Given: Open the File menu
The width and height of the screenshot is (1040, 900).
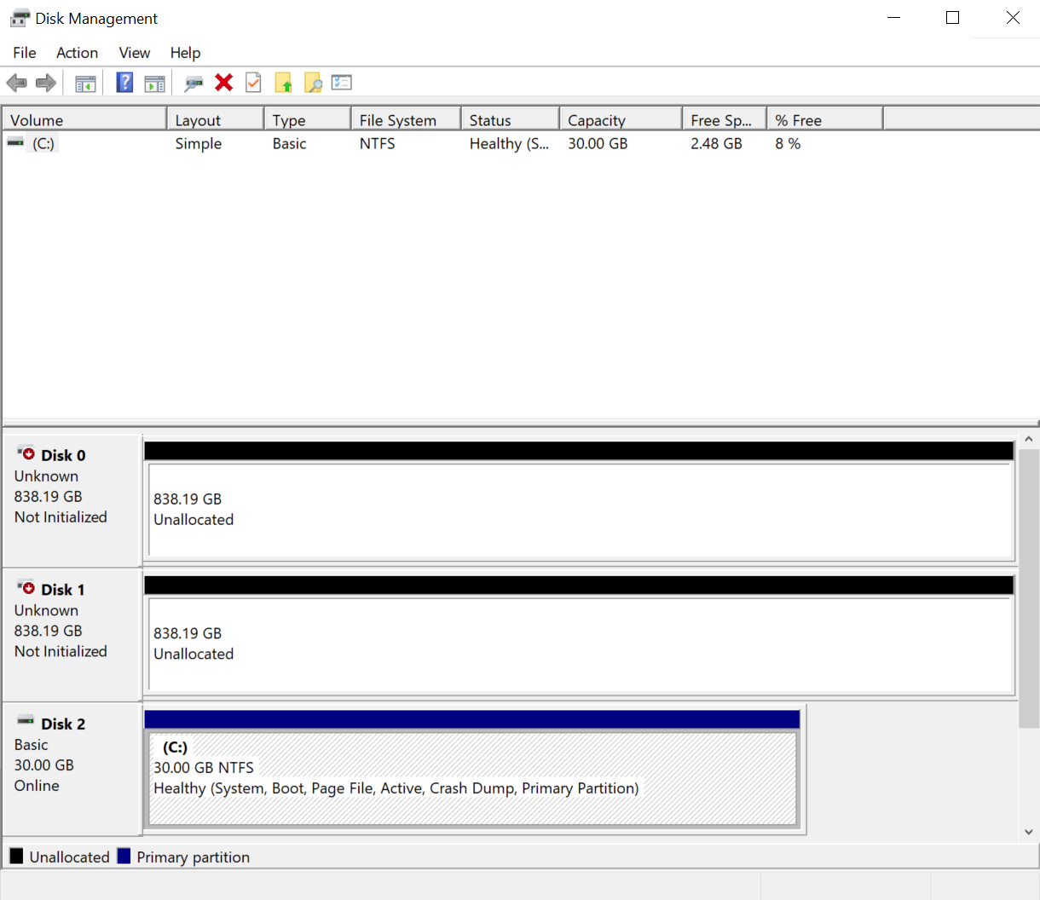Looking at the screenshot, I should pyautogui.click(x=25, y=53).
